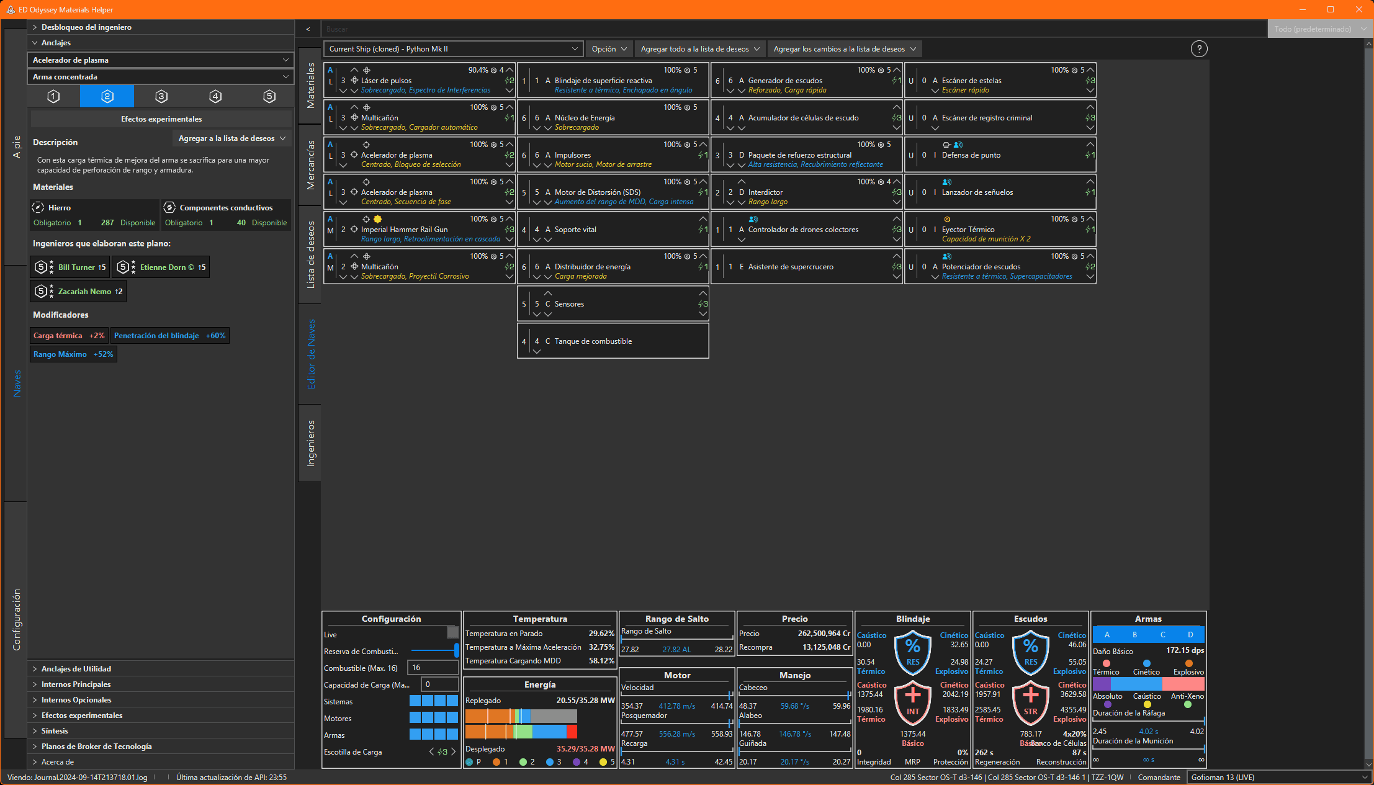Open the Ingenieros vertical tab

(311, 443)
